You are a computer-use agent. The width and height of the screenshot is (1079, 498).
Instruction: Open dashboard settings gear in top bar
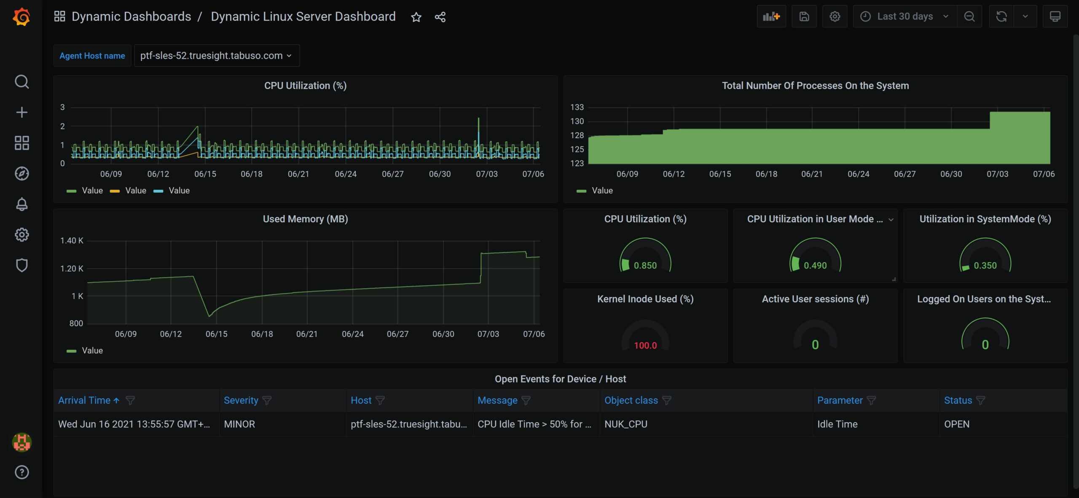pos(835,16)
